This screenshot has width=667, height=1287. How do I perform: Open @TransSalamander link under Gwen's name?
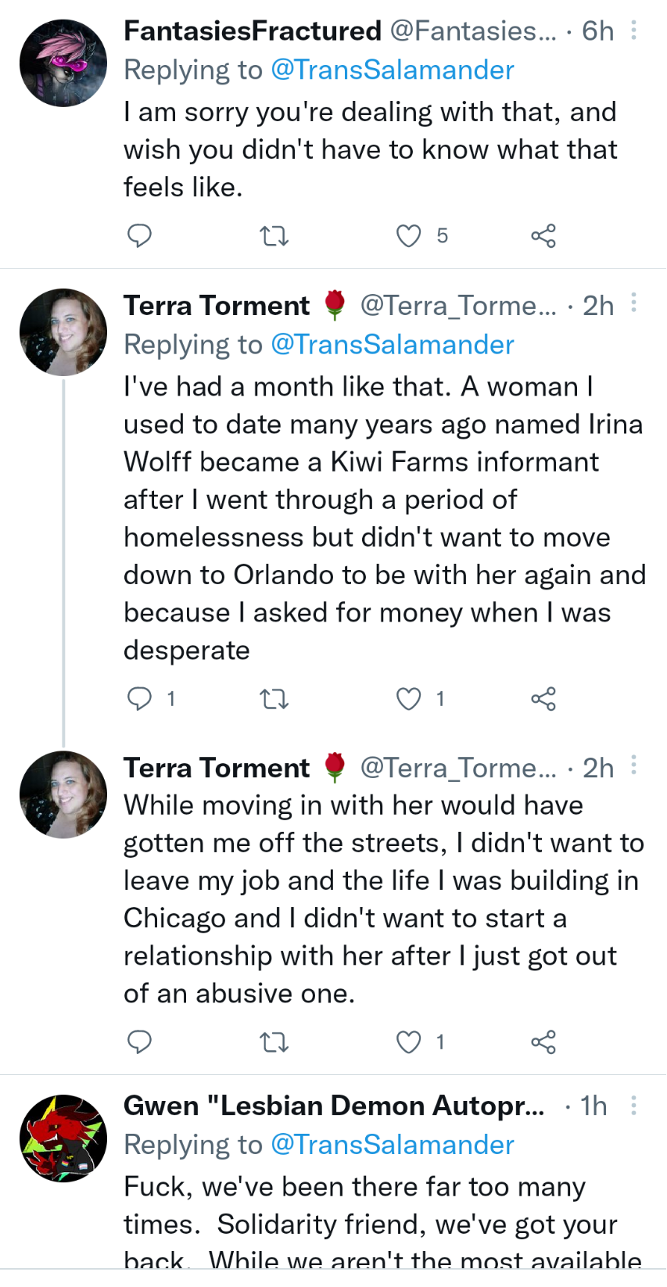coord(392,1145)
